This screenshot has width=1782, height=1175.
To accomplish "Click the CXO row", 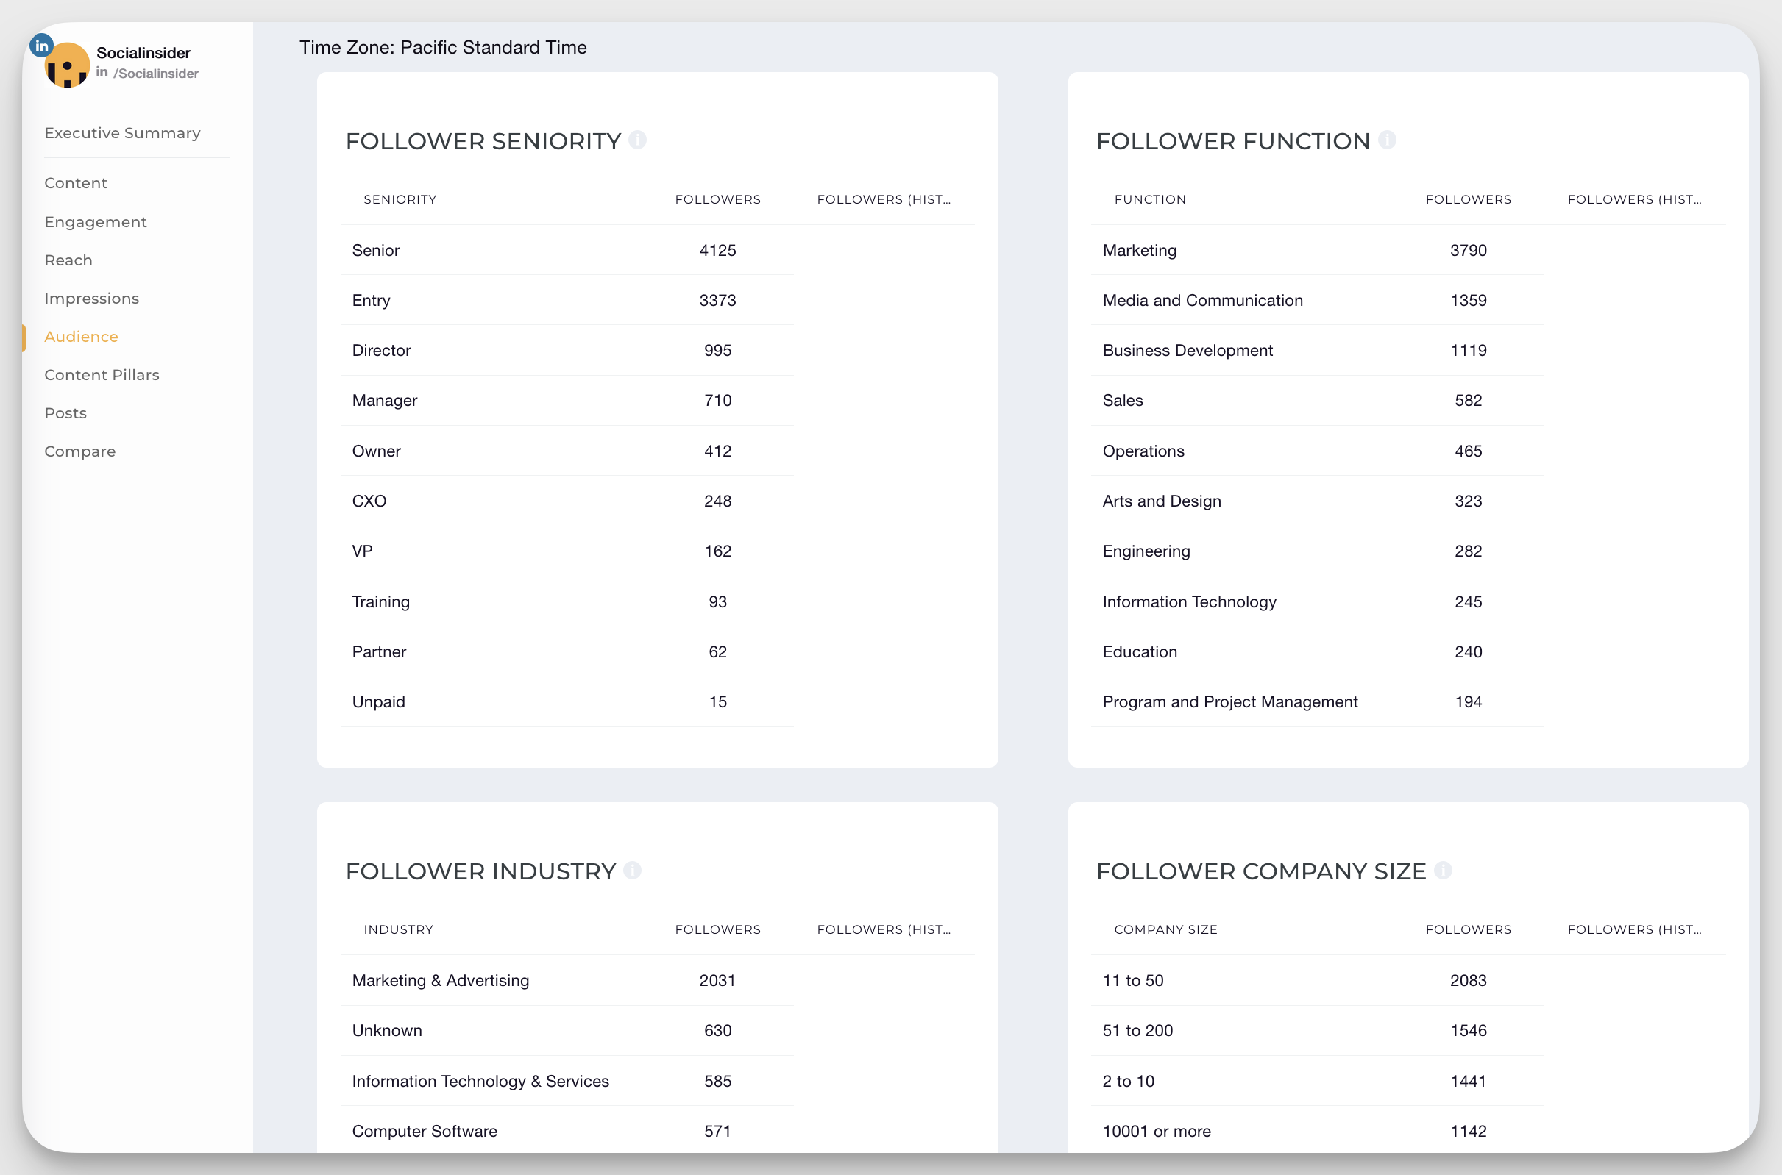I will [567, 501].
